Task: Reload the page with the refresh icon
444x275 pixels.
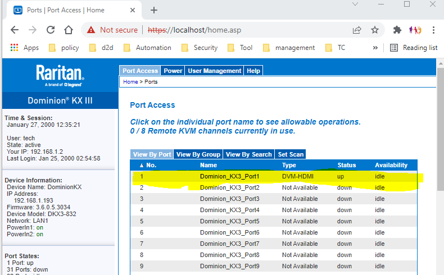Action: 51,30
